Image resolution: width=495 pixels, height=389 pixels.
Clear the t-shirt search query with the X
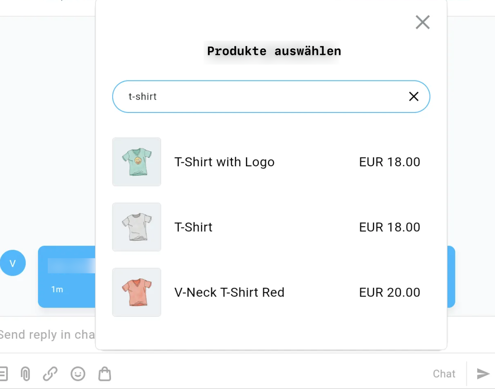click(413, 97)
